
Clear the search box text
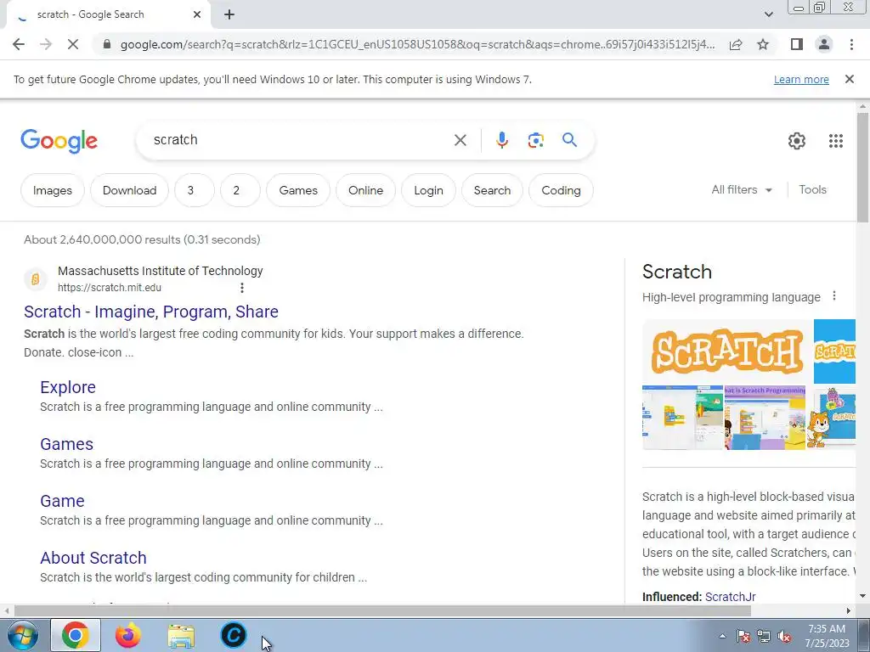[460, 140]
